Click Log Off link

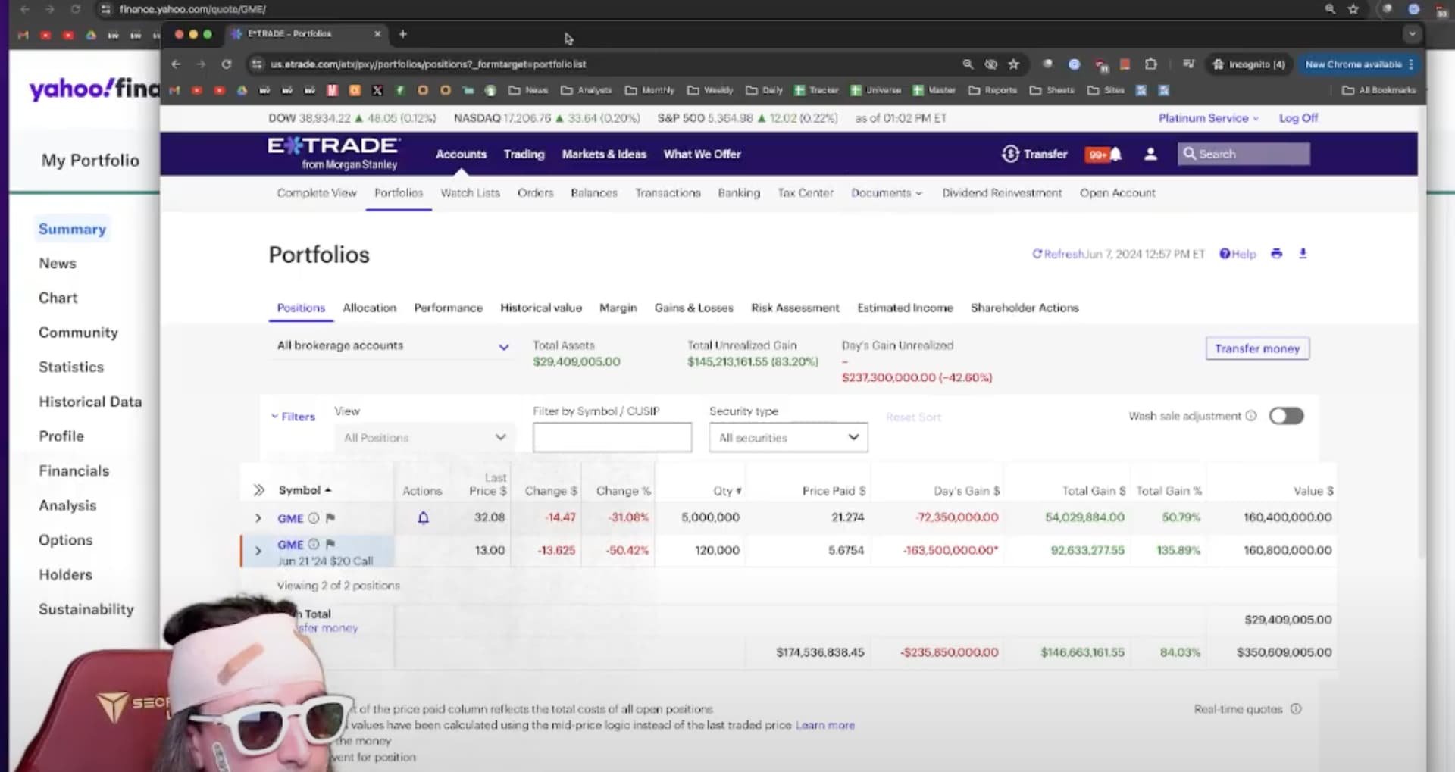click(1298, 118)
